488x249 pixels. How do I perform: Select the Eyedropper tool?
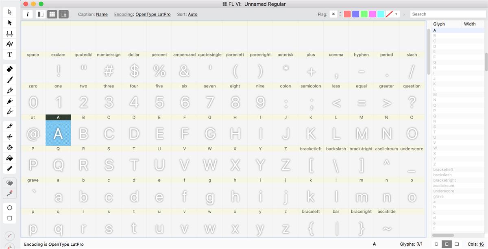9,194
